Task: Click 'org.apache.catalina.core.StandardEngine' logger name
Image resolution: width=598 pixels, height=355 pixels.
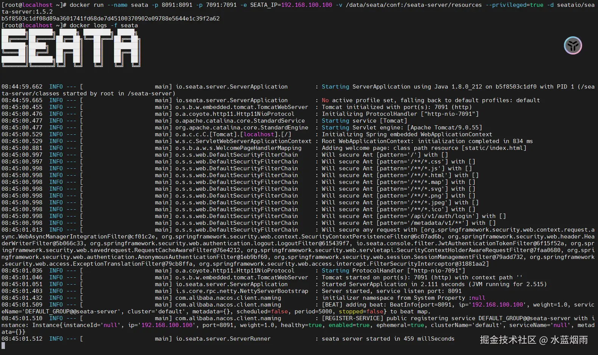Action: pyautogui.click(x=242, y=128)
